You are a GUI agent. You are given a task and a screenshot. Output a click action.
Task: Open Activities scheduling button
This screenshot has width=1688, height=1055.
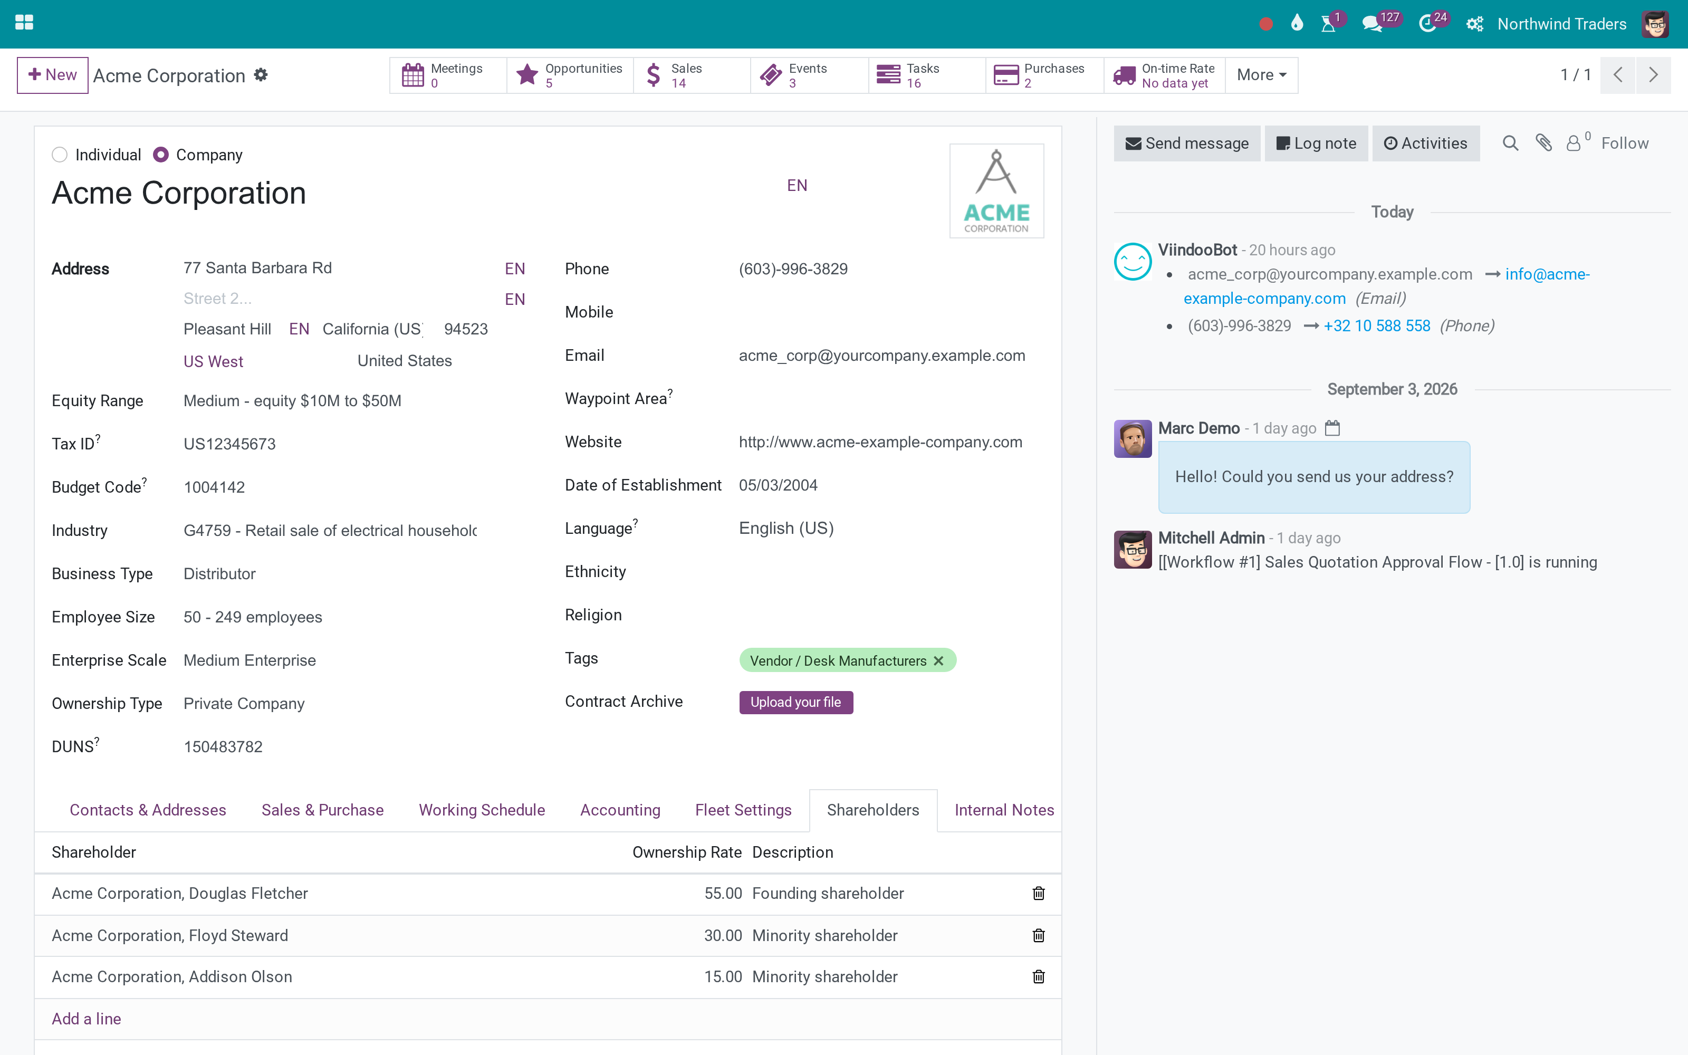(1426, 143)
